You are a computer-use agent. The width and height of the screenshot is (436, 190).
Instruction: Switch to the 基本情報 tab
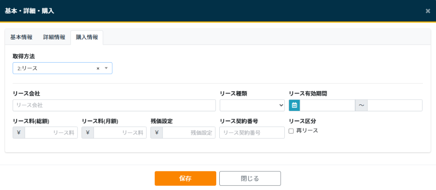21,37
